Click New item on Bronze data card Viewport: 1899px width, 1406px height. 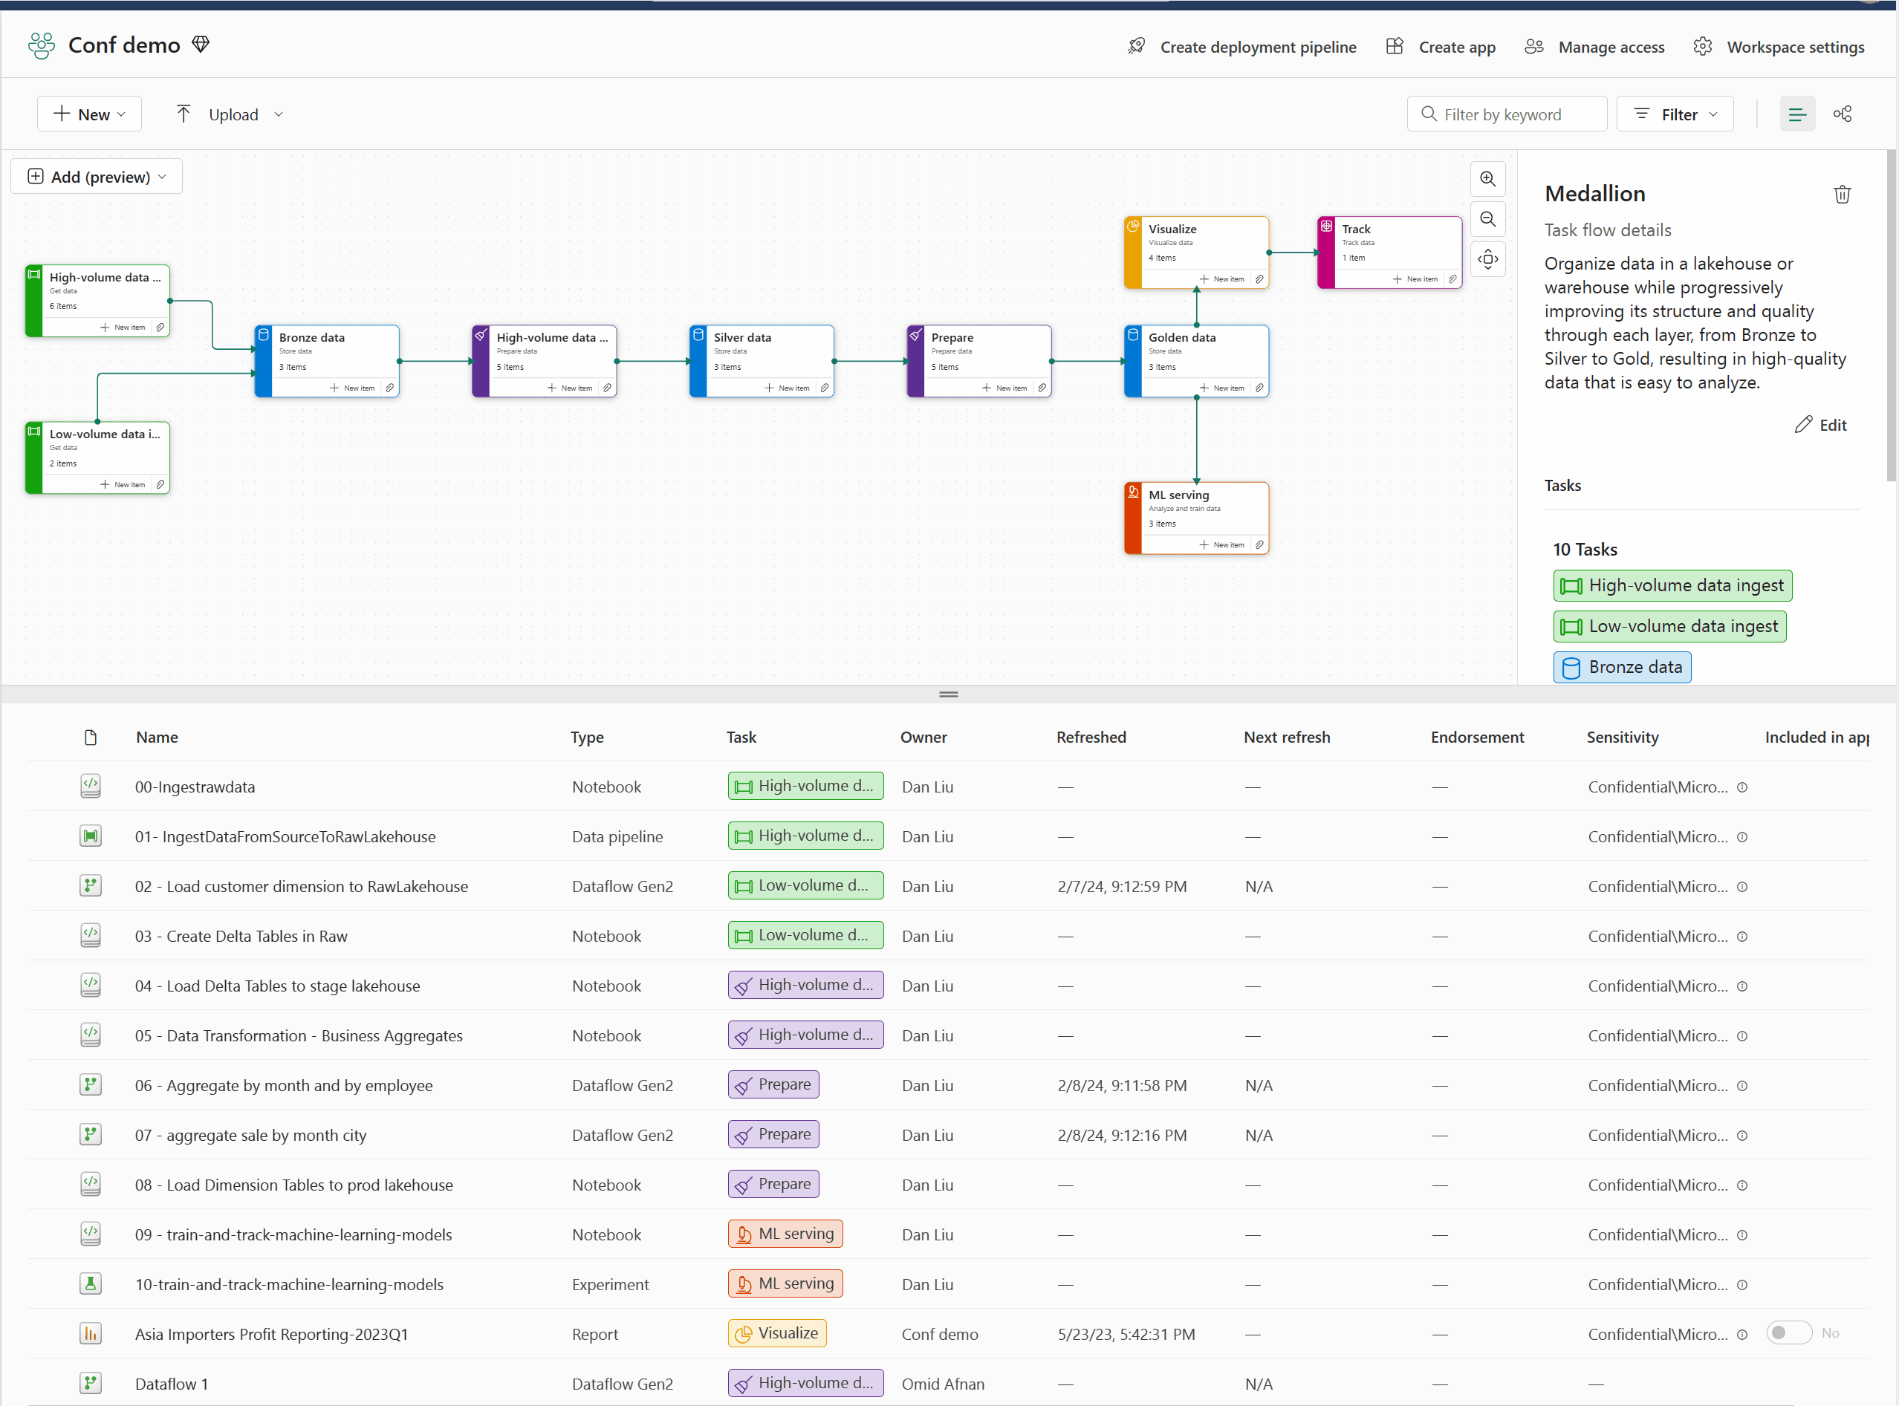point(352,388)
